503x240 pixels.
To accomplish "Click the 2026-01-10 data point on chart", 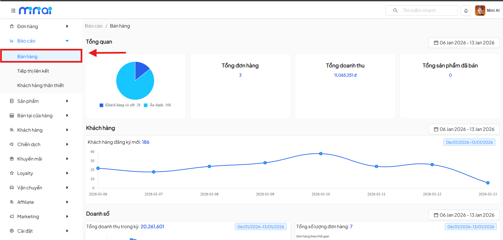I will click(x=321, y=154).
